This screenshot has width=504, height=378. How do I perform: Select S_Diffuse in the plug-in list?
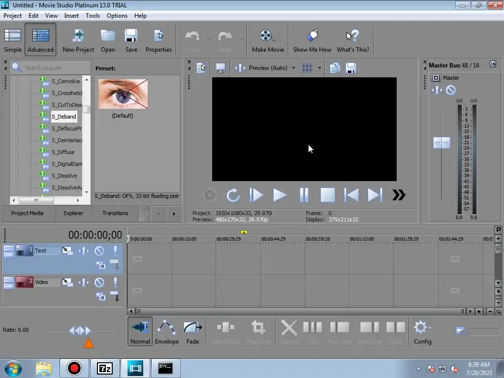coord(63,152)
